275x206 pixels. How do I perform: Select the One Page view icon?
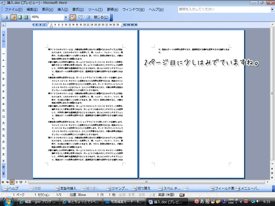pyautogui.click(x=20, y=17)
